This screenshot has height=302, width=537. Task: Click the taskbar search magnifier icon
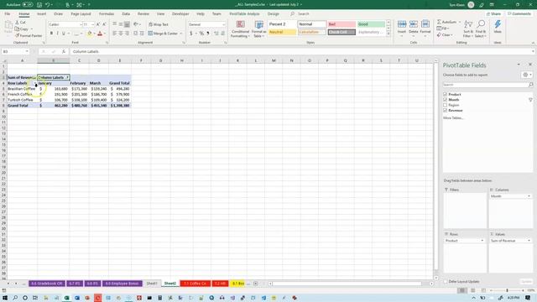pos(15,298)
